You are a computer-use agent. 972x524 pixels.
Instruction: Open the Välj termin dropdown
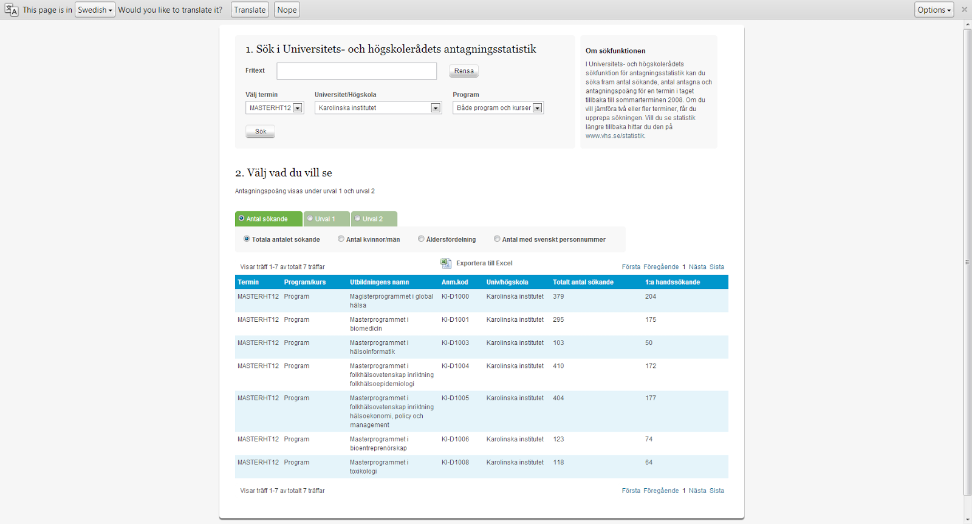tap(275, 108)
